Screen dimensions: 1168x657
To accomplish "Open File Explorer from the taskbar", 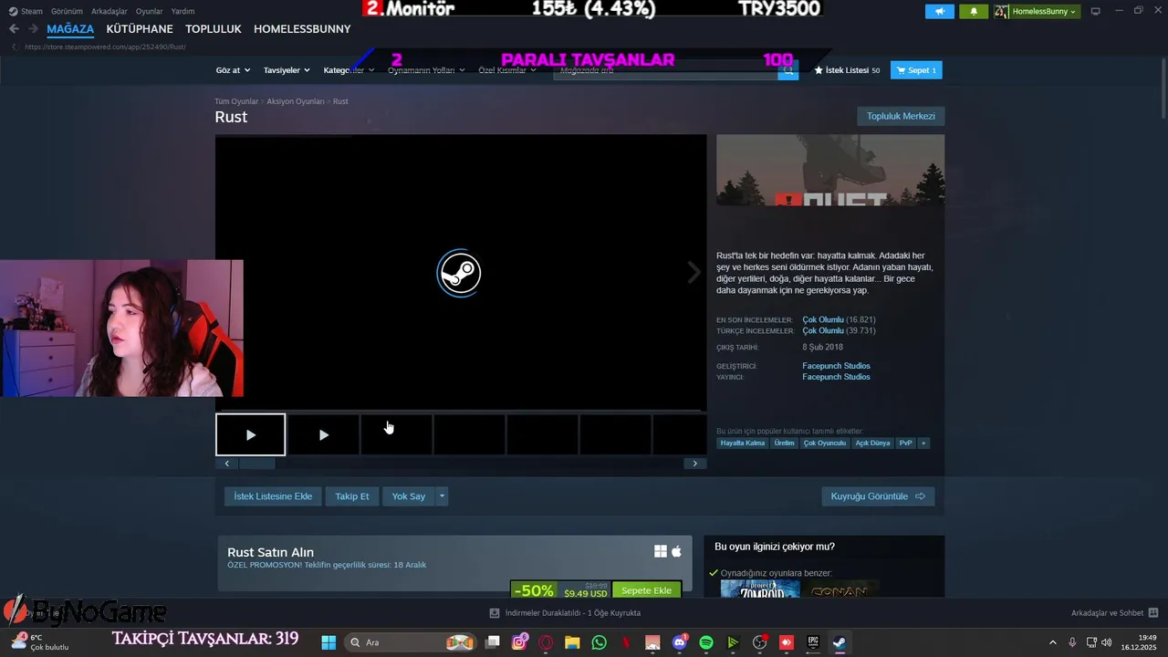I will [x=572, y=642].
